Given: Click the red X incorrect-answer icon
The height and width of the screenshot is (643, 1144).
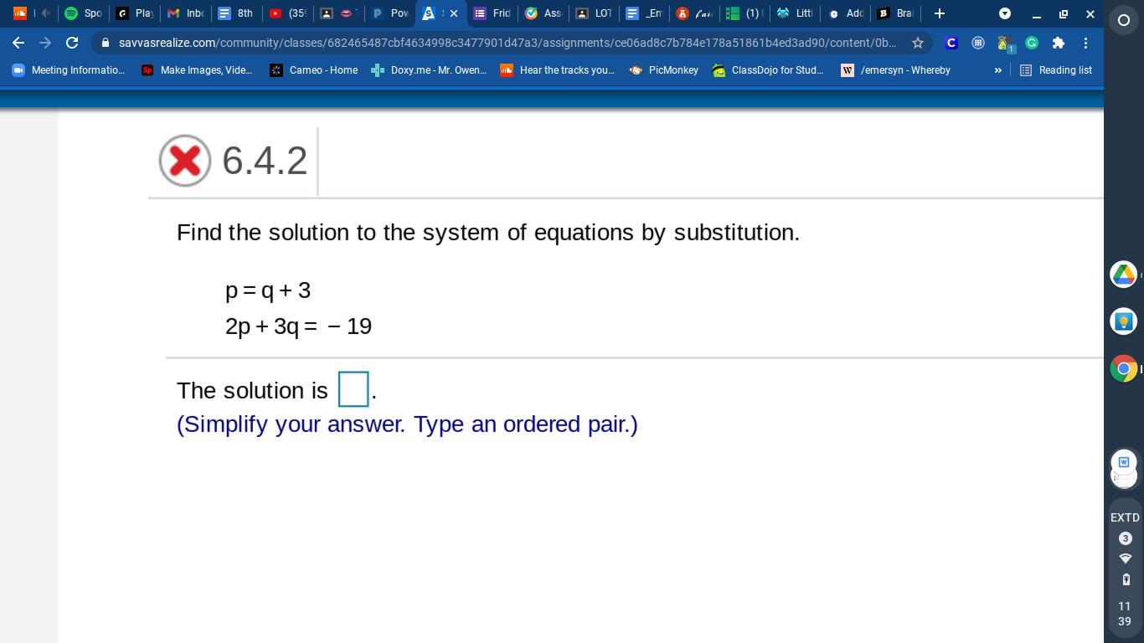Looking at the screenshot, I should coord(185,160).
